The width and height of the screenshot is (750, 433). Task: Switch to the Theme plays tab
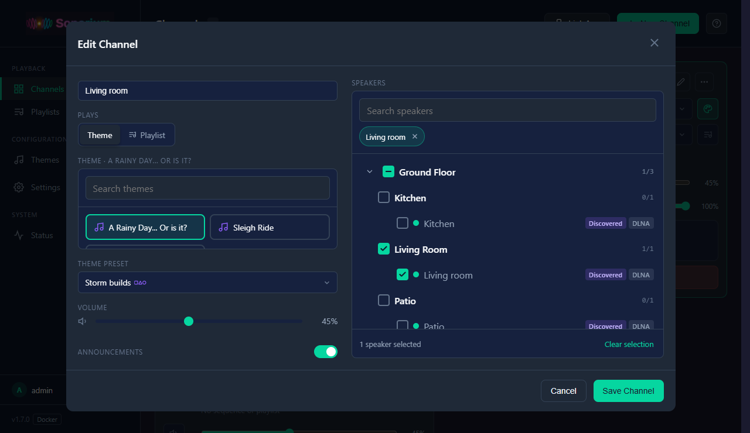(100, 135)
